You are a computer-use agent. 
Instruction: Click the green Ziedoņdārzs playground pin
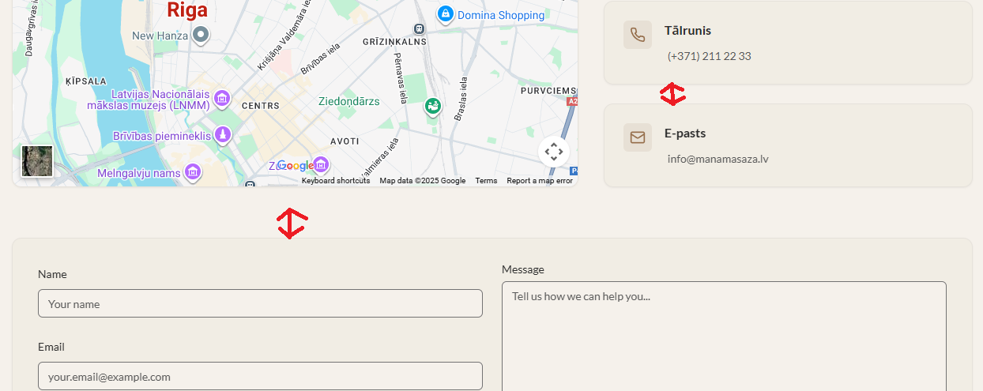432,106
